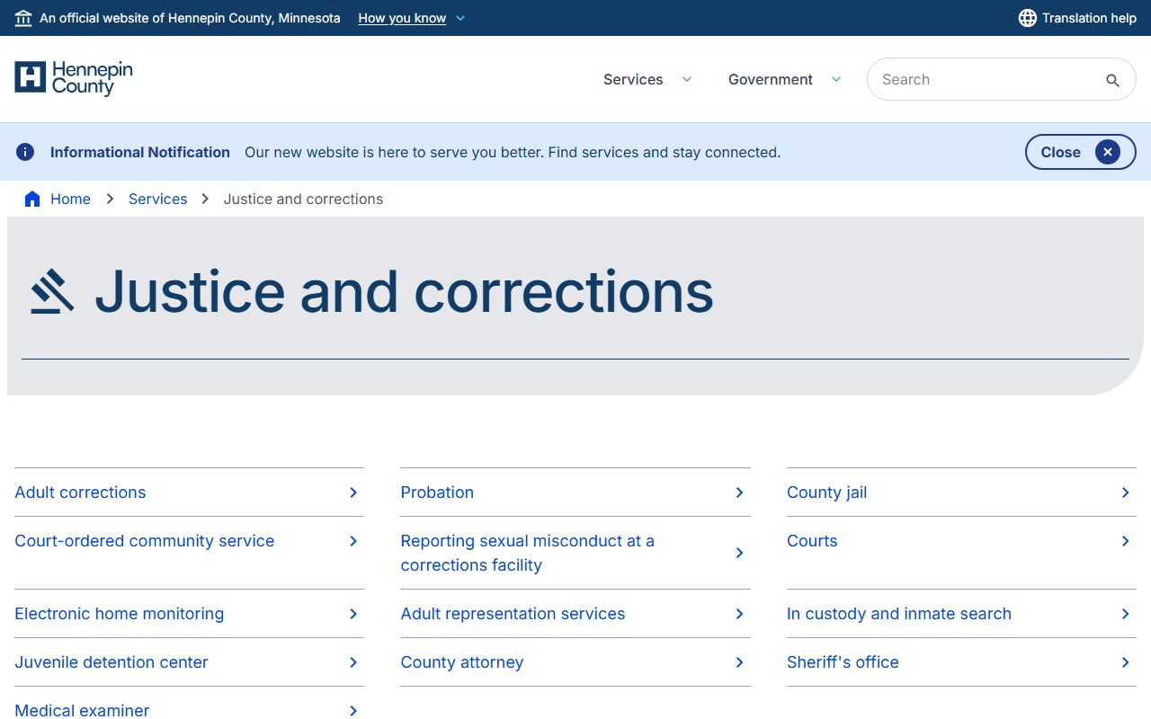Click the arrow next to Court-ordered community service

[x=353, y=541]
